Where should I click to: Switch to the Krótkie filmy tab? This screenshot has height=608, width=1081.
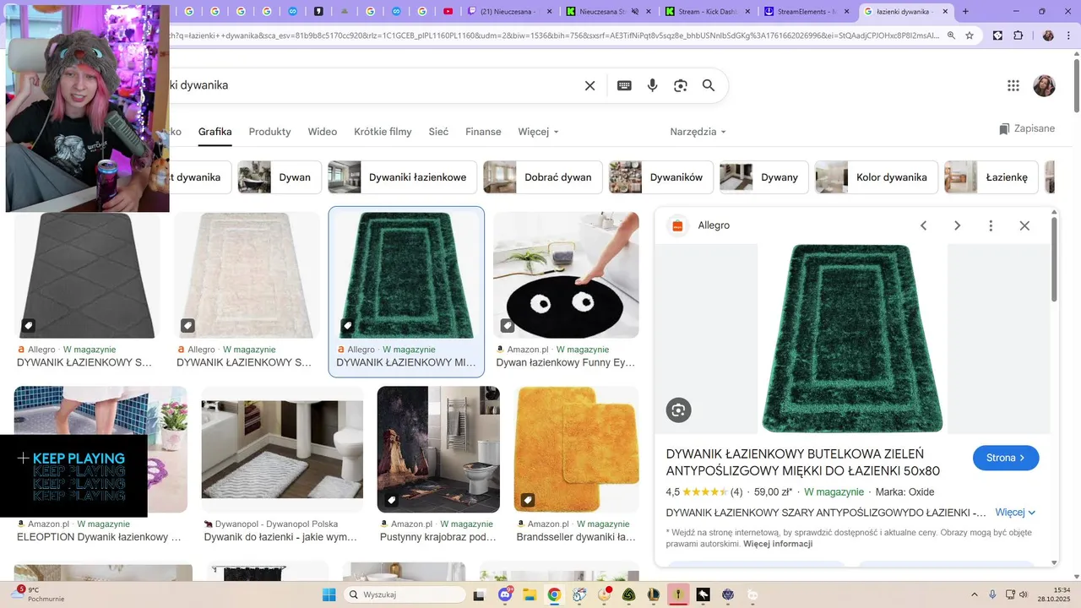pyautogui.click(x=383, y=132)
